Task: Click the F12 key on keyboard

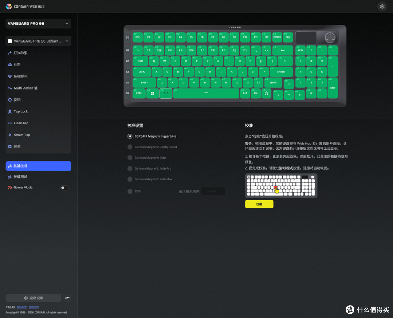Action: point(266,37)
